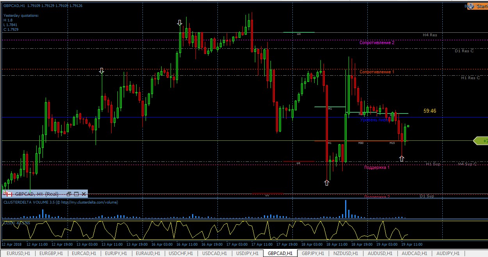Restore the GBPCAD, H1 (Real) mini window
The width and height of the screenshot is (488, 257).
[x=69, y=194]
